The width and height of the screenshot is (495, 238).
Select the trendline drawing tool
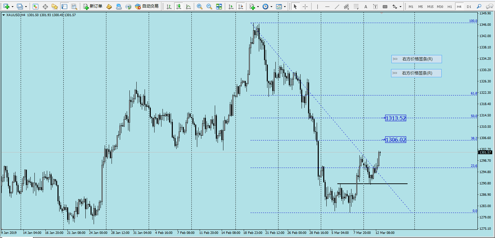coord(337,7)
